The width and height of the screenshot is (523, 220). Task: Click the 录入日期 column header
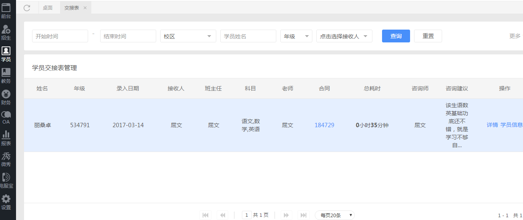tap(128, 88)
